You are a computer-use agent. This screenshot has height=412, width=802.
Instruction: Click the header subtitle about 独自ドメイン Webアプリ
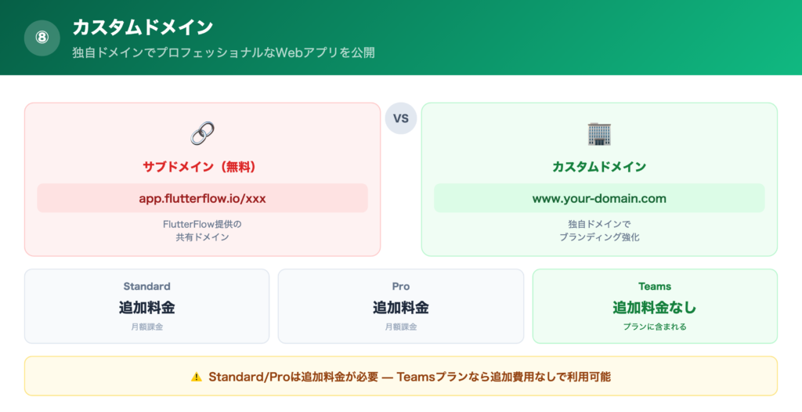pyautogui.click(x=224, y=52)
